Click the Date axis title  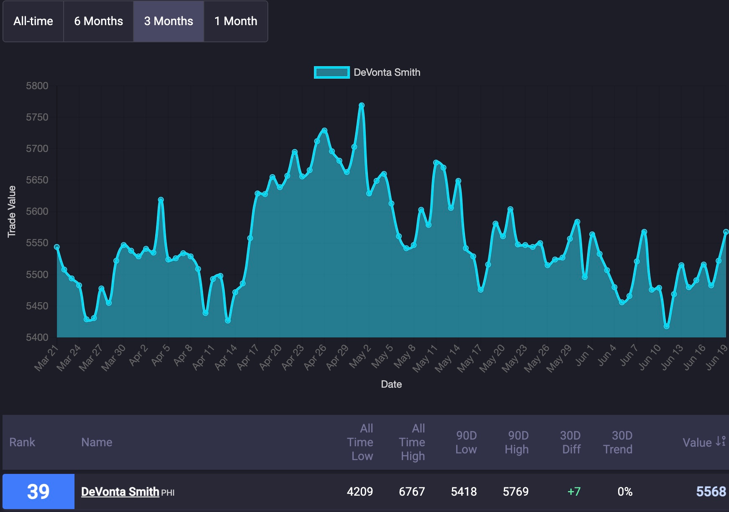(x=391, y=384)
